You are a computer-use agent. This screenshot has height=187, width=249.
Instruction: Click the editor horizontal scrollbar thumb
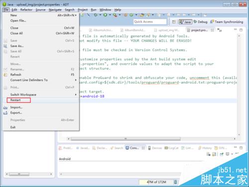(125, 139)
